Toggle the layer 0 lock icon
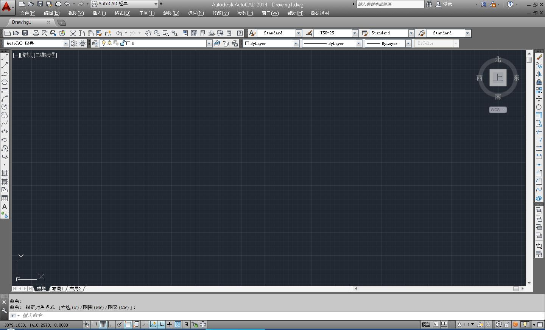Viewport: 545px width, 330px height. pos(123,43)
